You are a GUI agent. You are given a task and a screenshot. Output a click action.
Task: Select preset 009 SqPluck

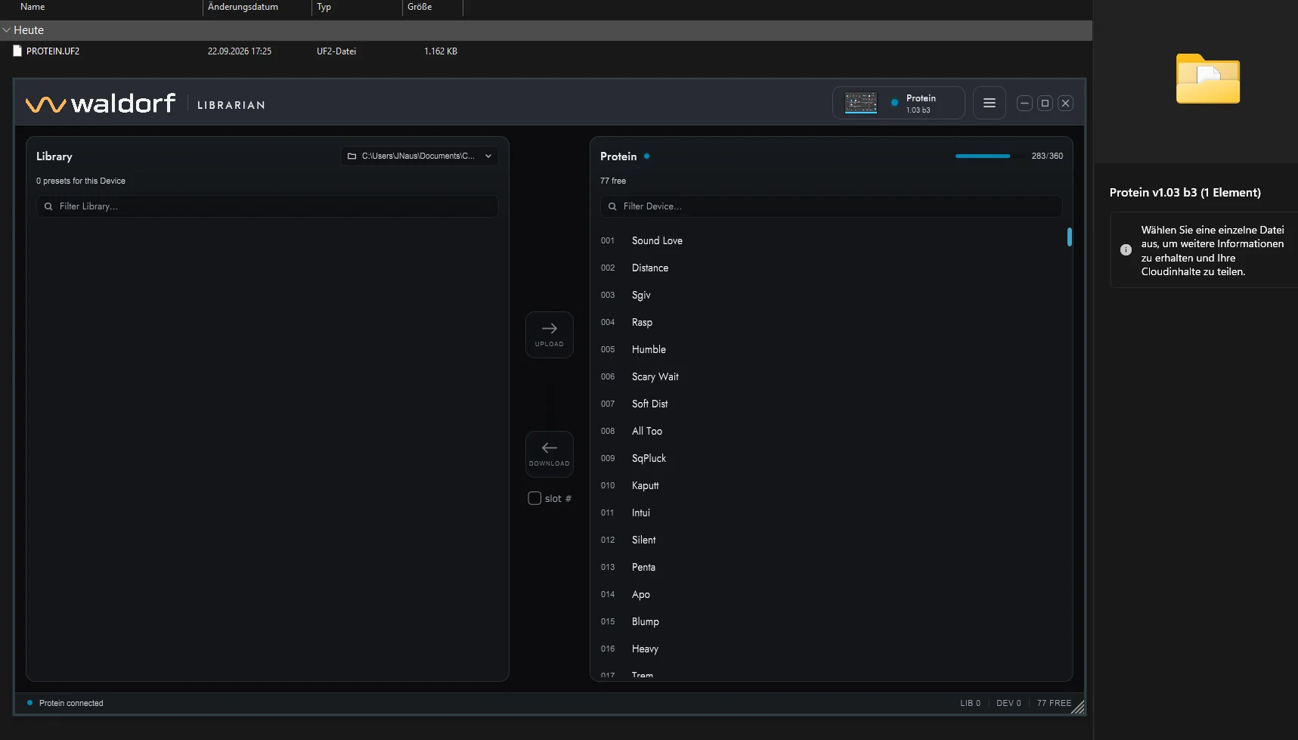(832, 458)
